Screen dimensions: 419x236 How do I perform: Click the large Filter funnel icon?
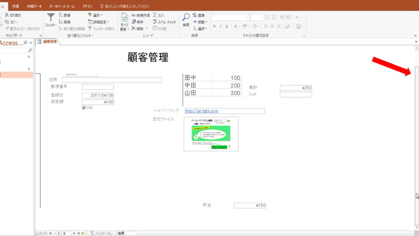coord(50,18)
